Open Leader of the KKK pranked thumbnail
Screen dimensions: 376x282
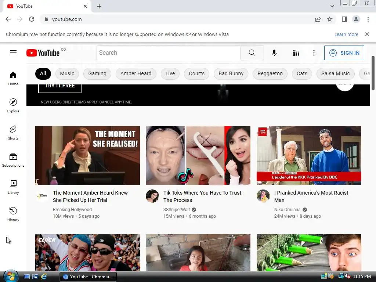309,156
